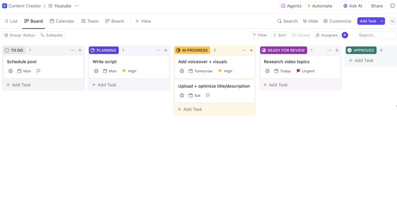Click the Share button
Viewport: 397px width, 208px height.
click(377, 6)
